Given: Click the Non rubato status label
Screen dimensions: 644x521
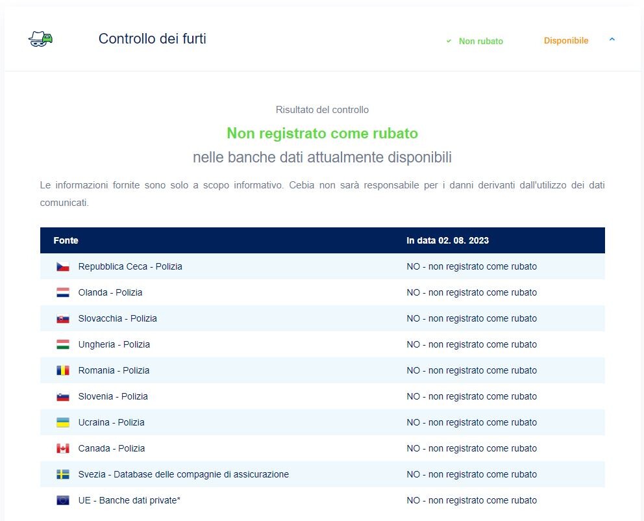Looking at the screenshot, I should click(x=480, y=41).
